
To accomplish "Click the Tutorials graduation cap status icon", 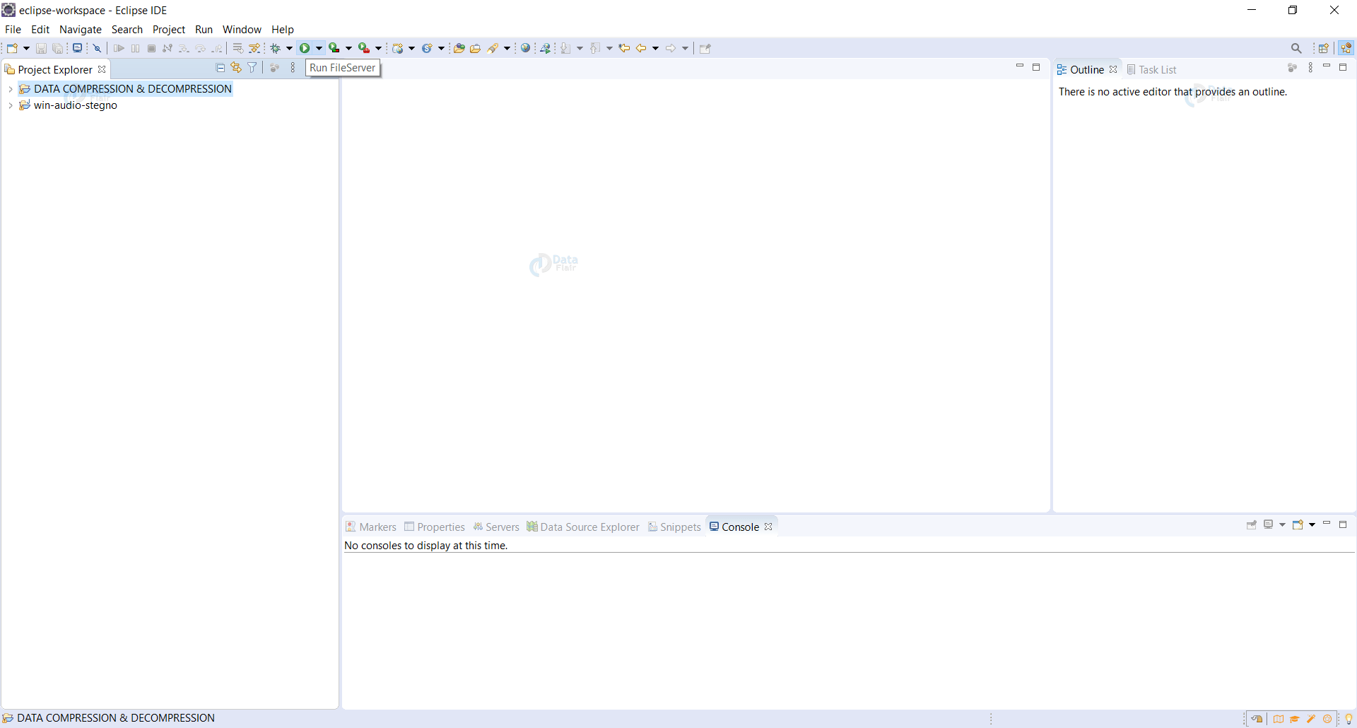I will (x=1295, y=719).
